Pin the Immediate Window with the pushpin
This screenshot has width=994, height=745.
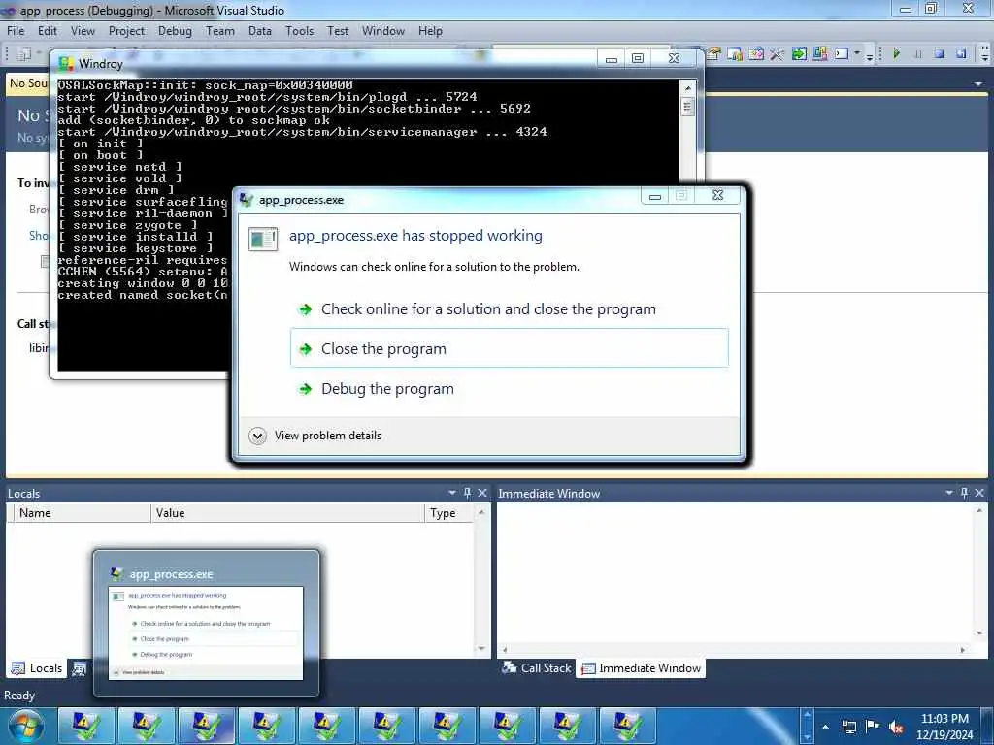coord(964,492)
